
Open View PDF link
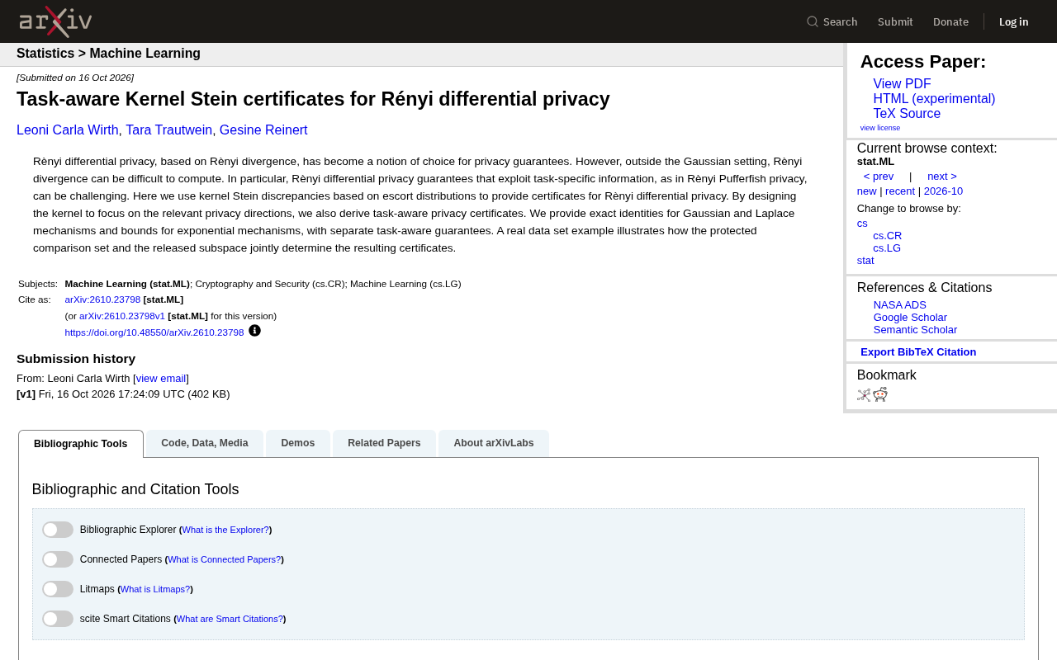coord(902,84)
